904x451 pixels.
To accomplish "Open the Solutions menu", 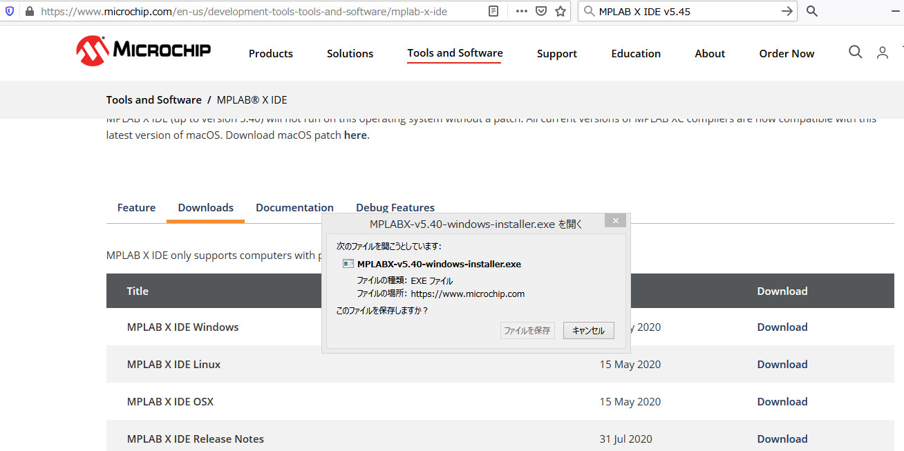I will click(x=350, y=53).
